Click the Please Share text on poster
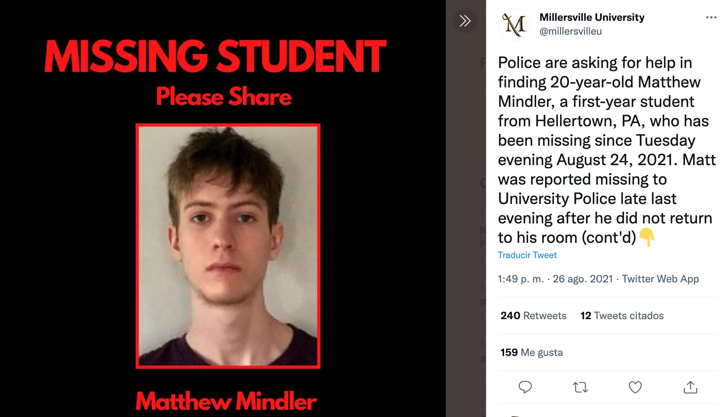The width and height of the screenshot is (727, 417). [x=224, y=96]
